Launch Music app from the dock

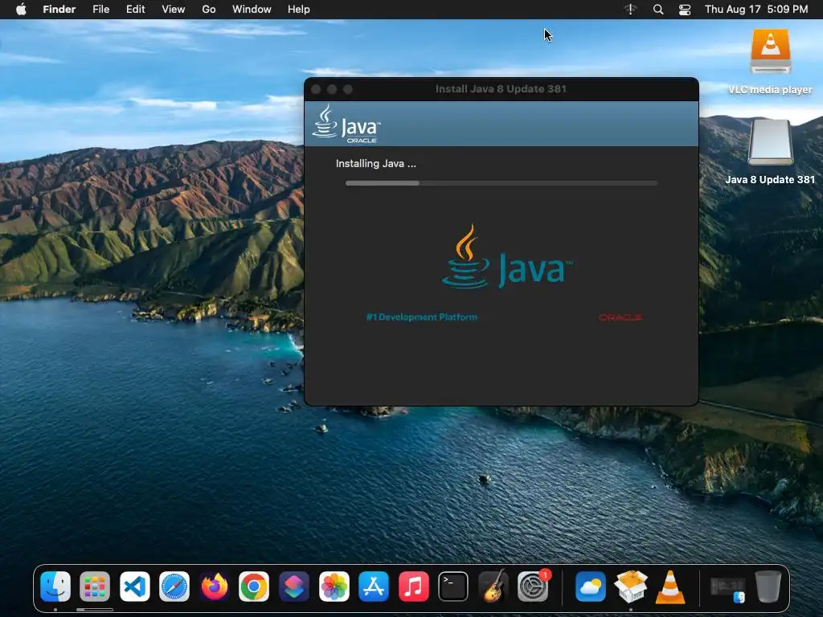click(414, 586)
